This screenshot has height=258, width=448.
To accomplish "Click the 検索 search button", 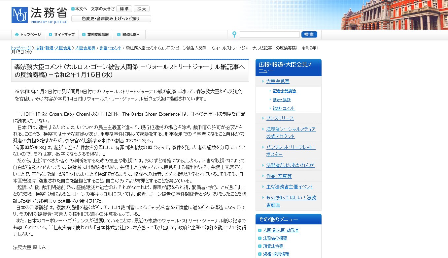I will [309, 35].
